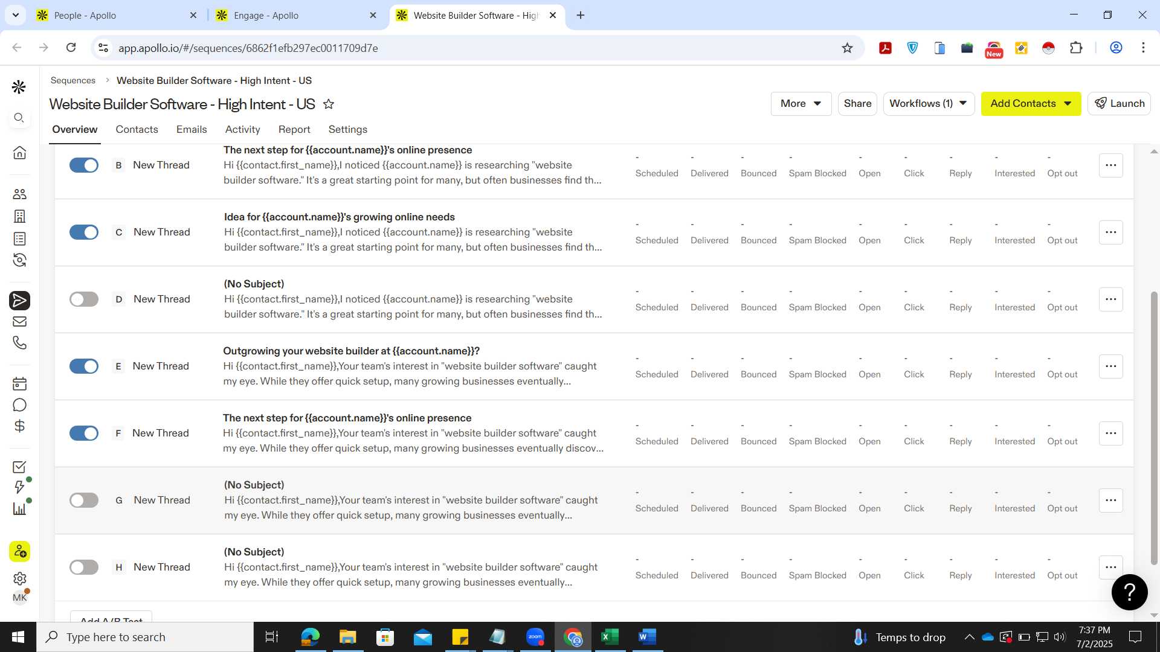Viewport: 1160px width, 652px height.
Task: Expand the More dropdown
Action: [x=801, y=103]
